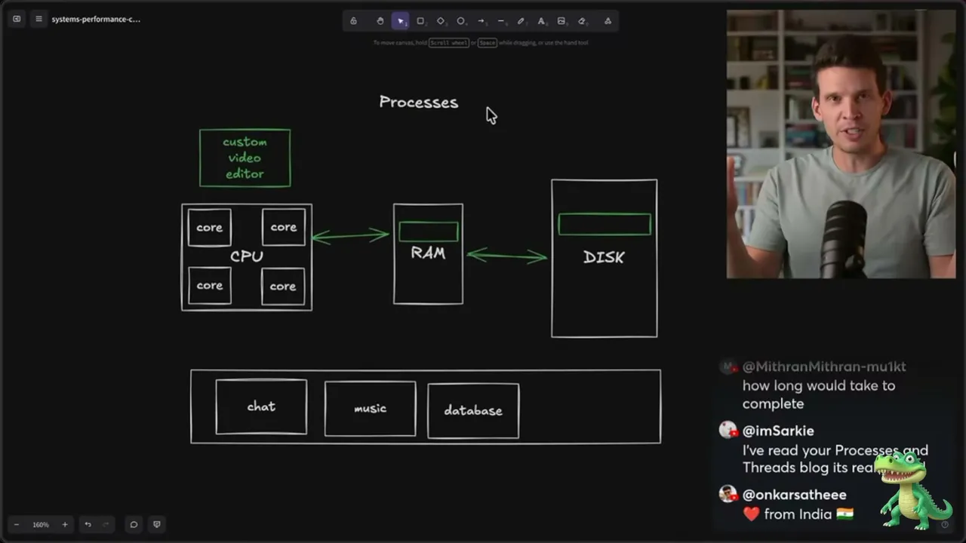Click the systems-performance file name

coord(96,19)
